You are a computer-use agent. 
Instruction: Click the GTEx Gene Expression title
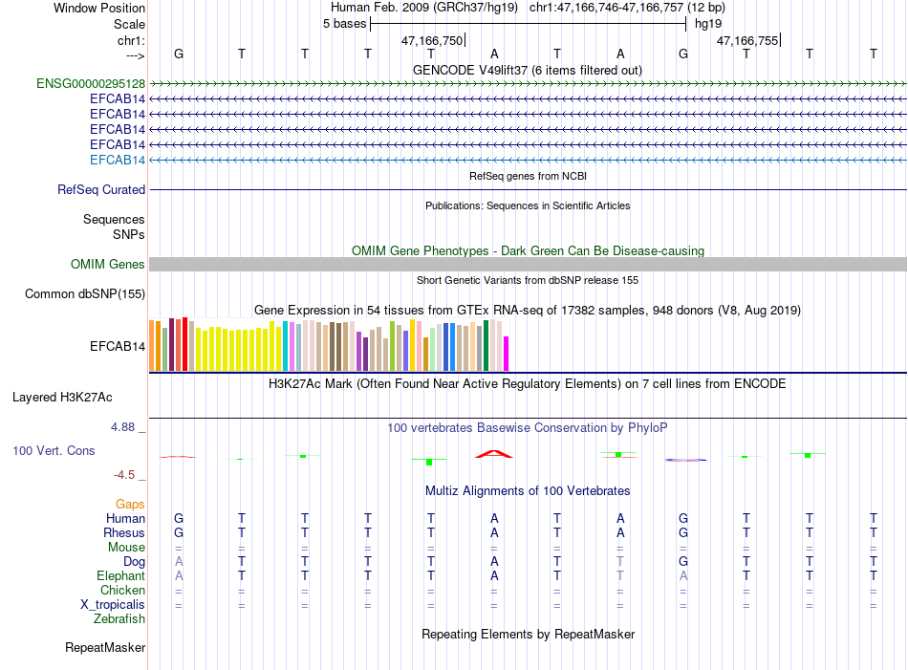click(x=528, y=310)
